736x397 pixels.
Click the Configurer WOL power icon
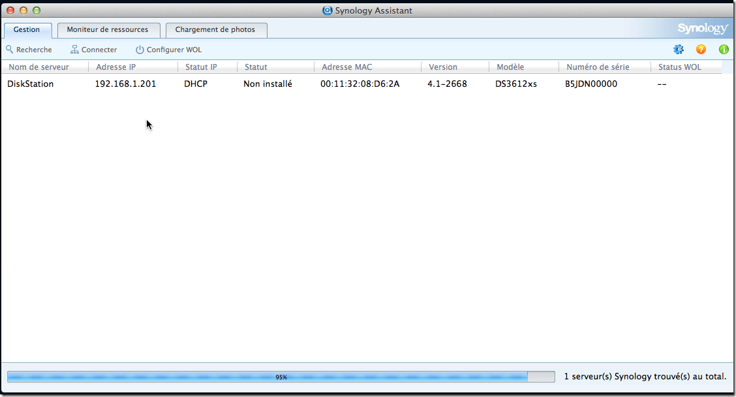[x=140, y=50]
